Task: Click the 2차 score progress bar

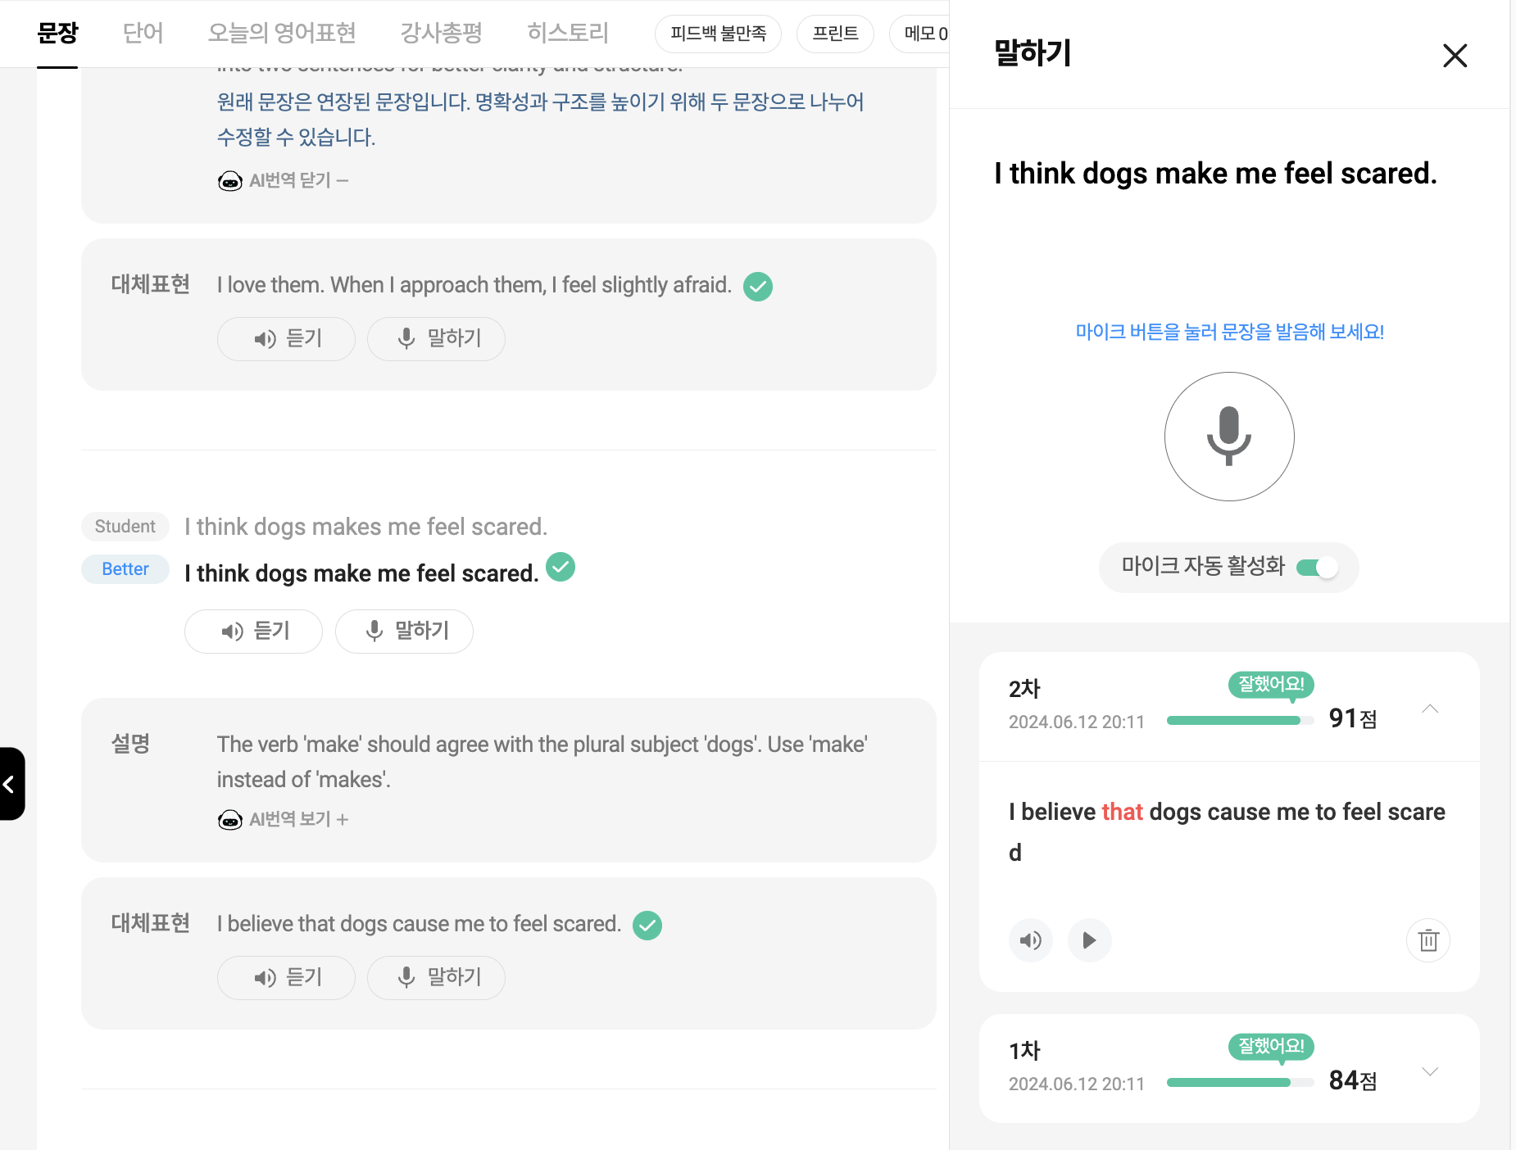Action: 1239,720
